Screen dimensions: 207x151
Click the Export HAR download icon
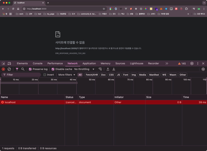[114, 69]
